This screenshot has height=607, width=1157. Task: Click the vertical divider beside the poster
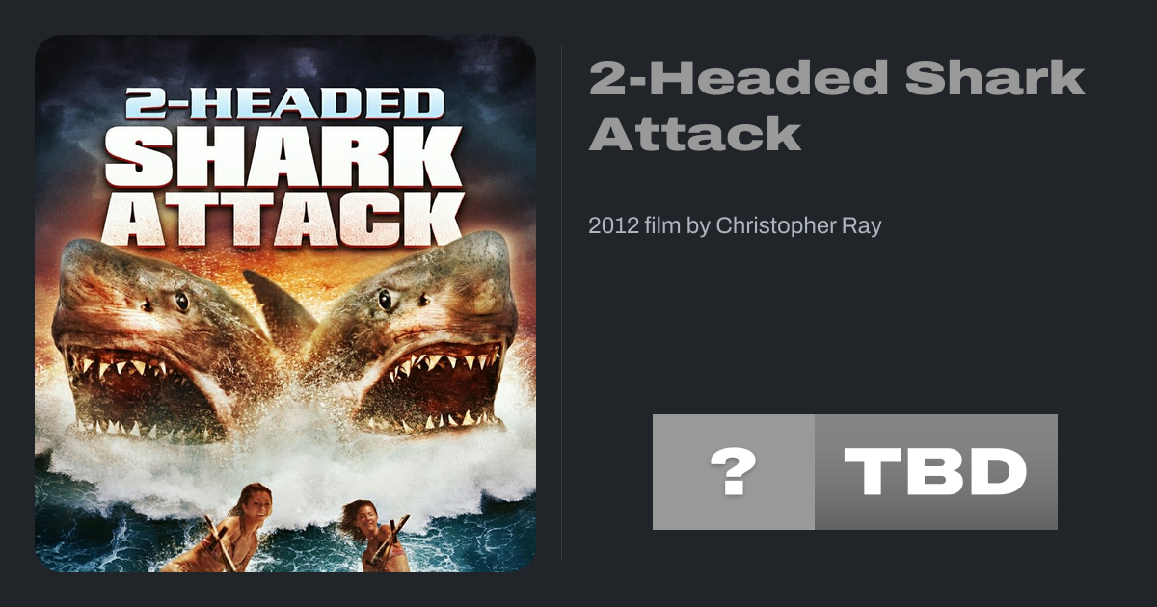(x=562, y=303)
